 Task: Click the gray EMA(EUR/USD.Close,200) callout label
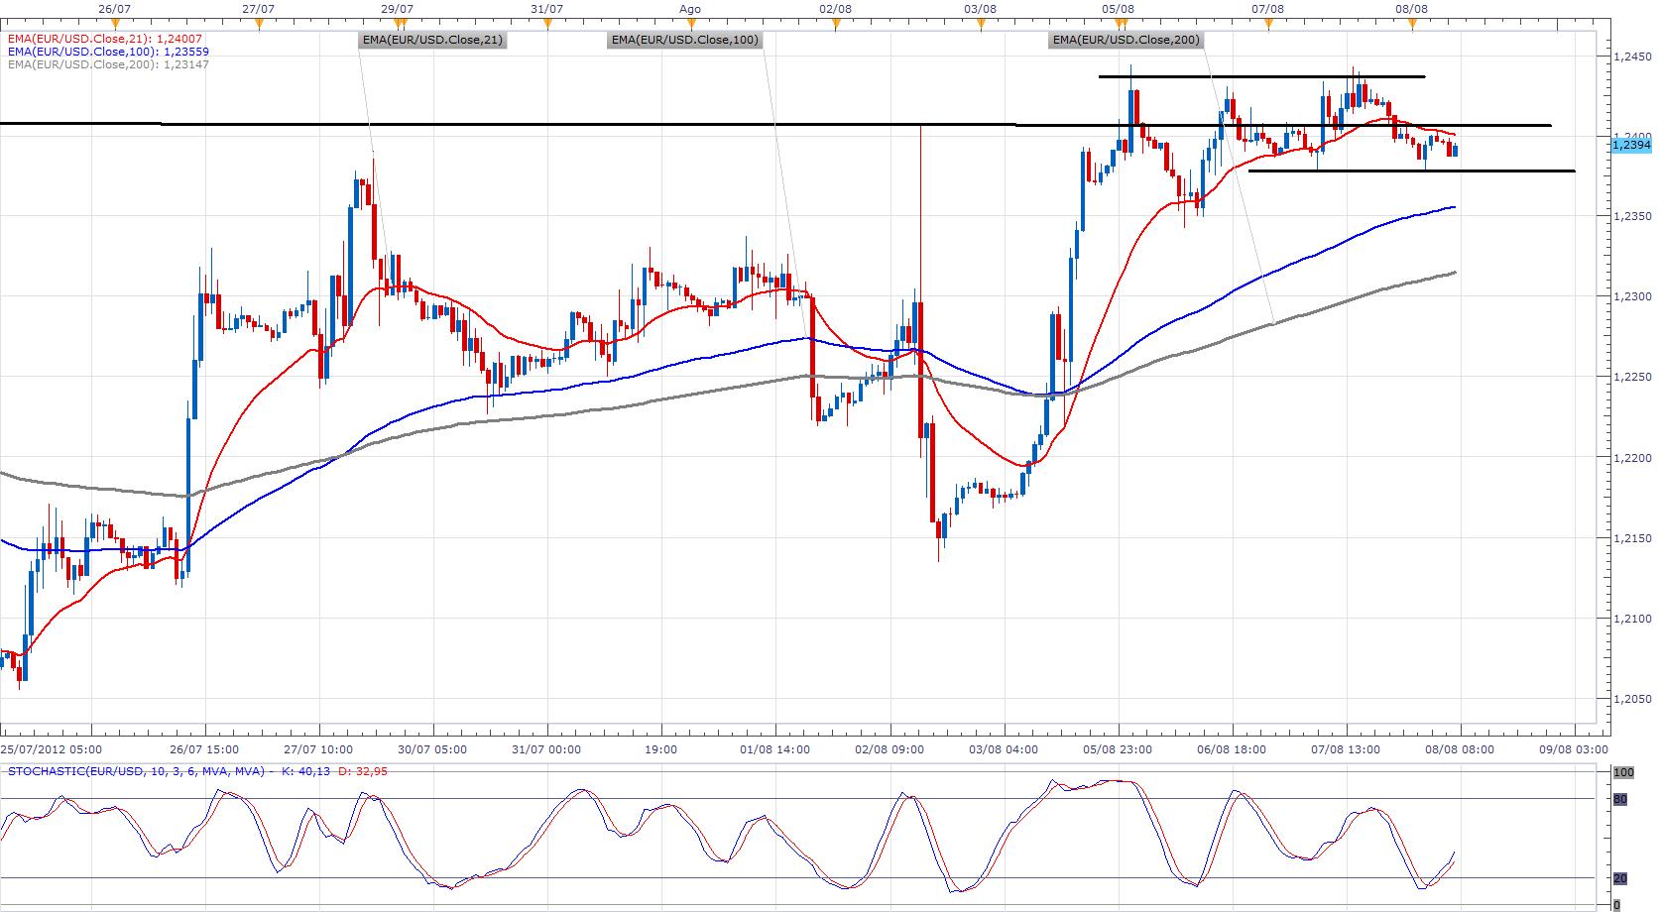1126,41
